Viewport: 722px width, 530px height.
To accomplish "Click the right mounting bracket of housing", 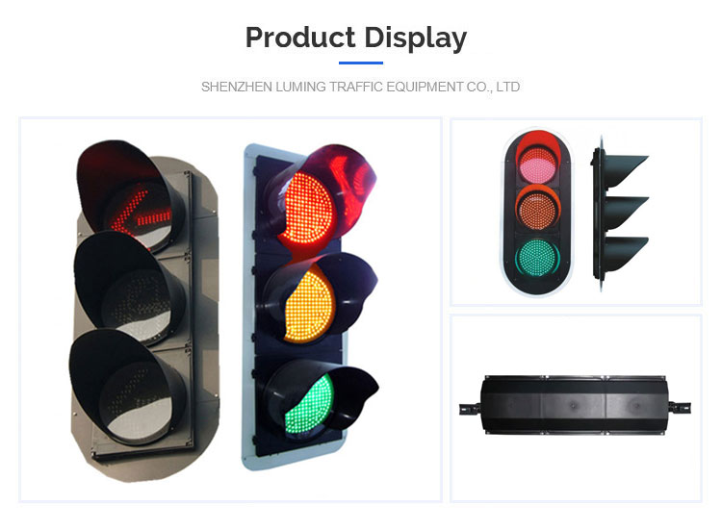I will coord(680,408).
